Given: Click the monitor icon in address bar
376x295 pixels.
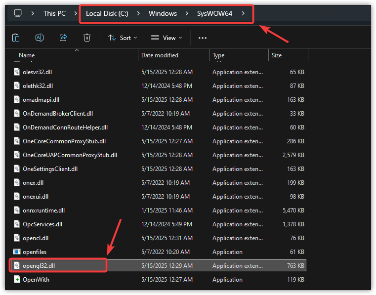Looking at the screenshot, I should [18, 13].
